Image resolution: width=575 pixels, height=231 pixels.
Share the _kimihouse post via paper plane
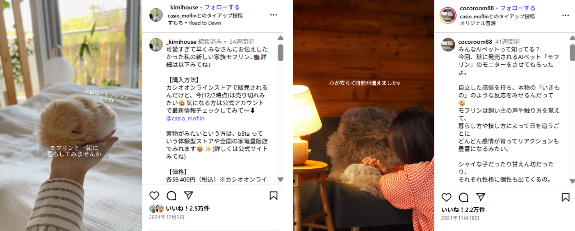pos(188,195)
